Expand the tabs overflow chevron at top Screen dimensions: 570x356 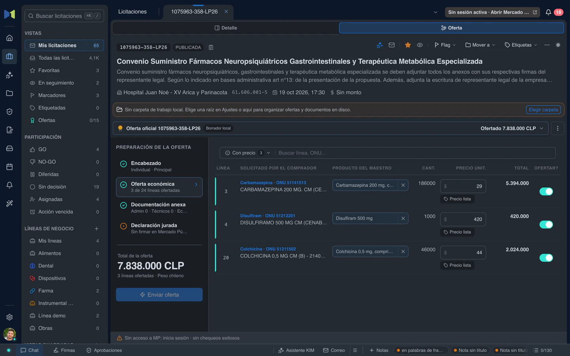[435, 12]
